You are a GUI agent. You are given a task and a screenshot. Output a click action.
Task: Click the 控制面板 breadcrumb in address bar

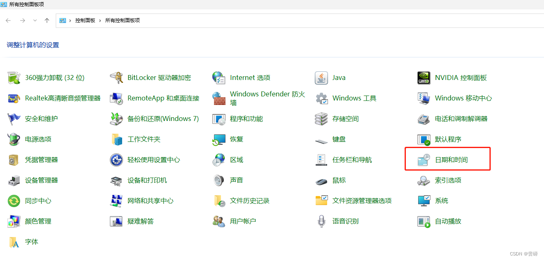[x=85, y=21]
